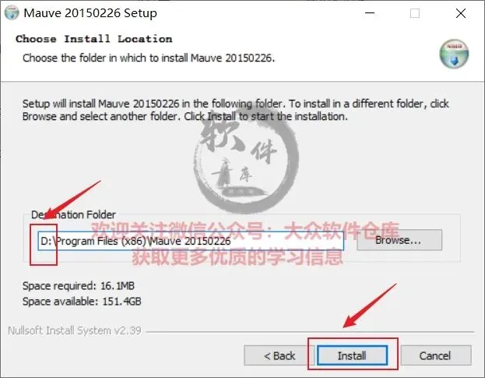Click the Choose Install Location heading
The image size is (485, 378).
tap(93, 39)
